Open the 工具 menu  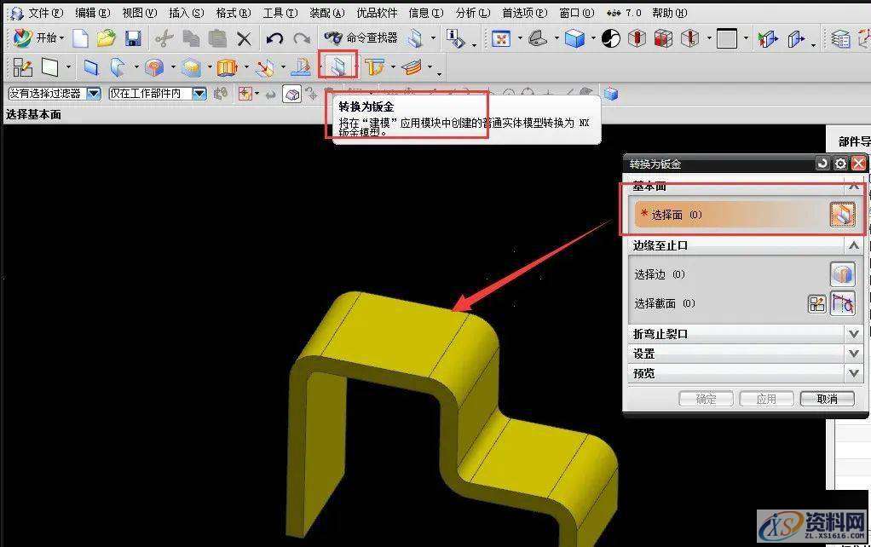(280, 13)
